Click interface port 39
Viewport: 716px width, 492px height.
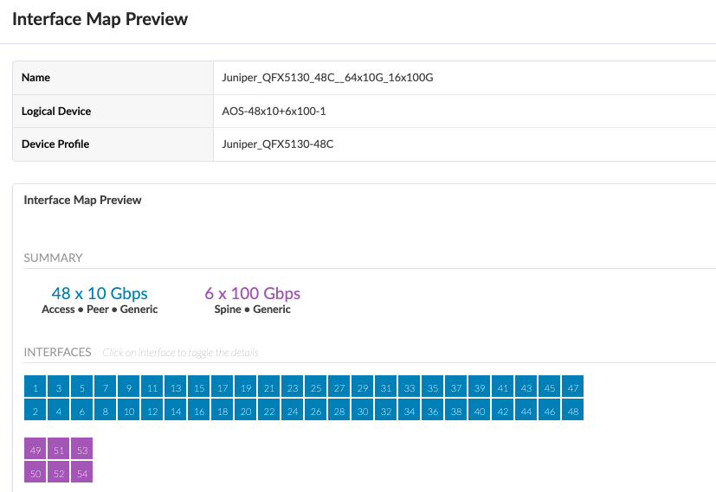480,387
